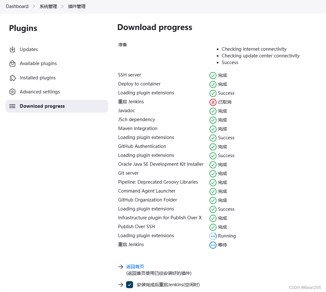Open the Available plugins menu item

pyautogui.click(x=38, y=63)
